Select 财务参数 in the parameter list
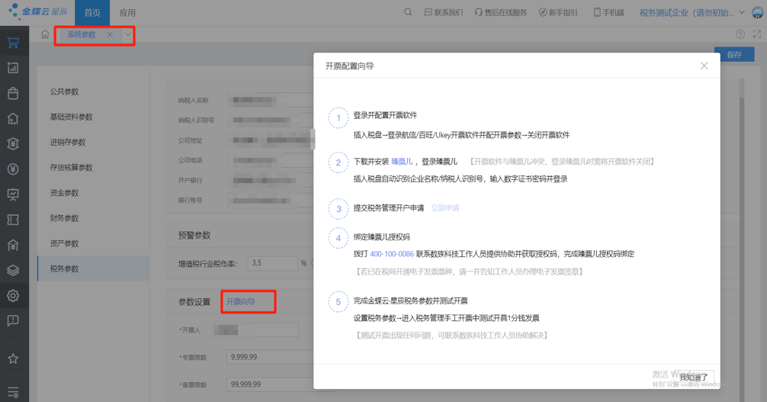This screenshot has height=402, width=767. [x=94, y=218]
